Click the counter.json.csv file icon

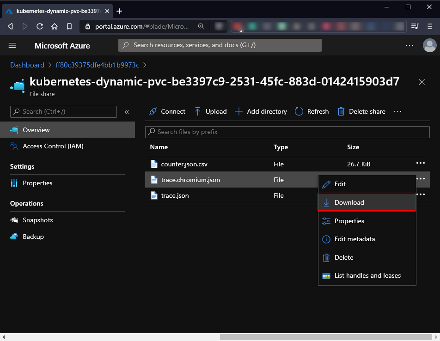pos(154,164)
